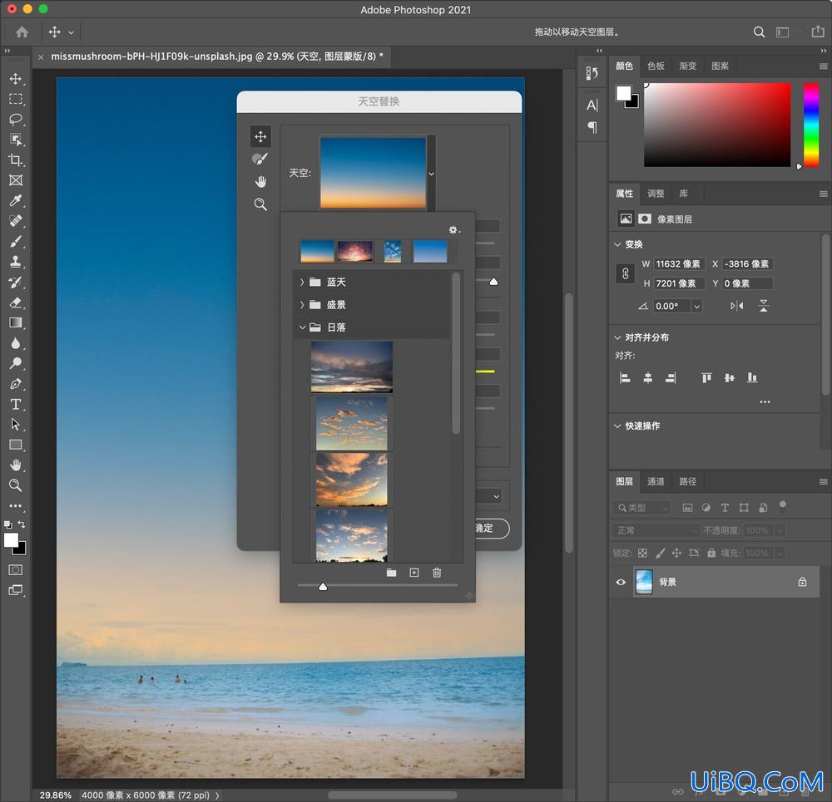832x802 pixels.
Task: Adjust thumbnail size slider in sky picker
Action: click(x=323, y=586)
